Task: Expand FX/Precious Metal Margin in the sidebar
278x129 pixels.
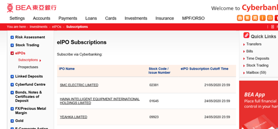Action: [x=31, y=111]
